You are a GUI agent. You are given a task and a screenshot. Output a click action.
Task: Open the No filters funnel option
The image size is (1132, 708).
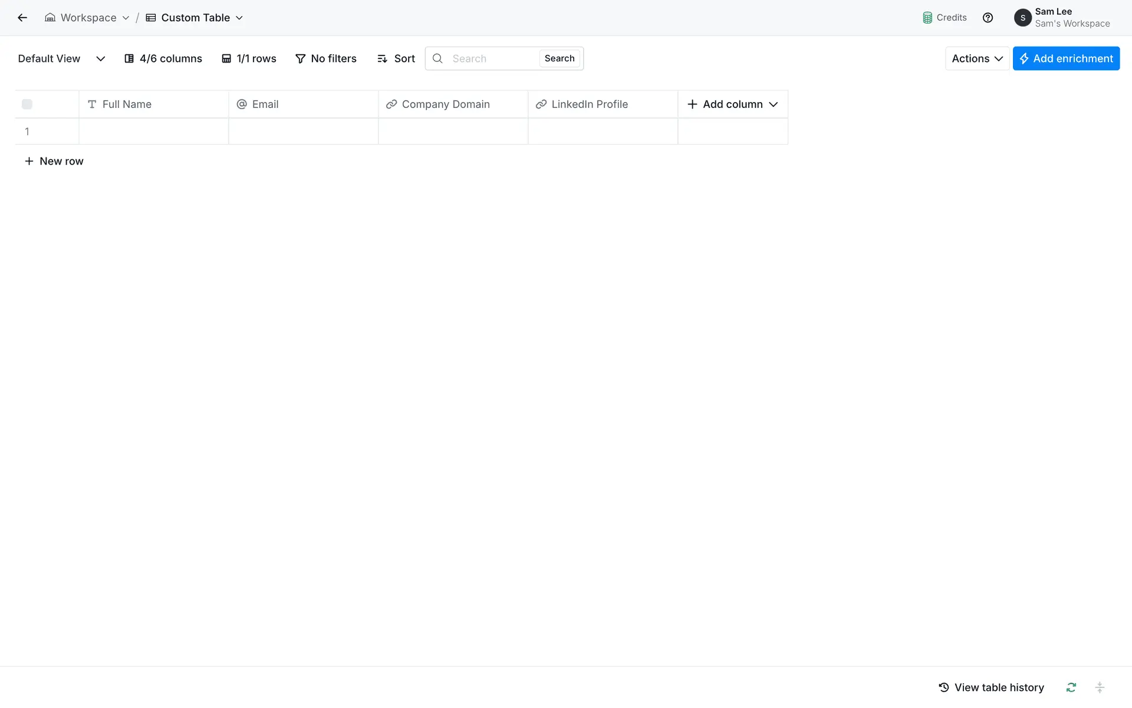click(x=326, y=58)
